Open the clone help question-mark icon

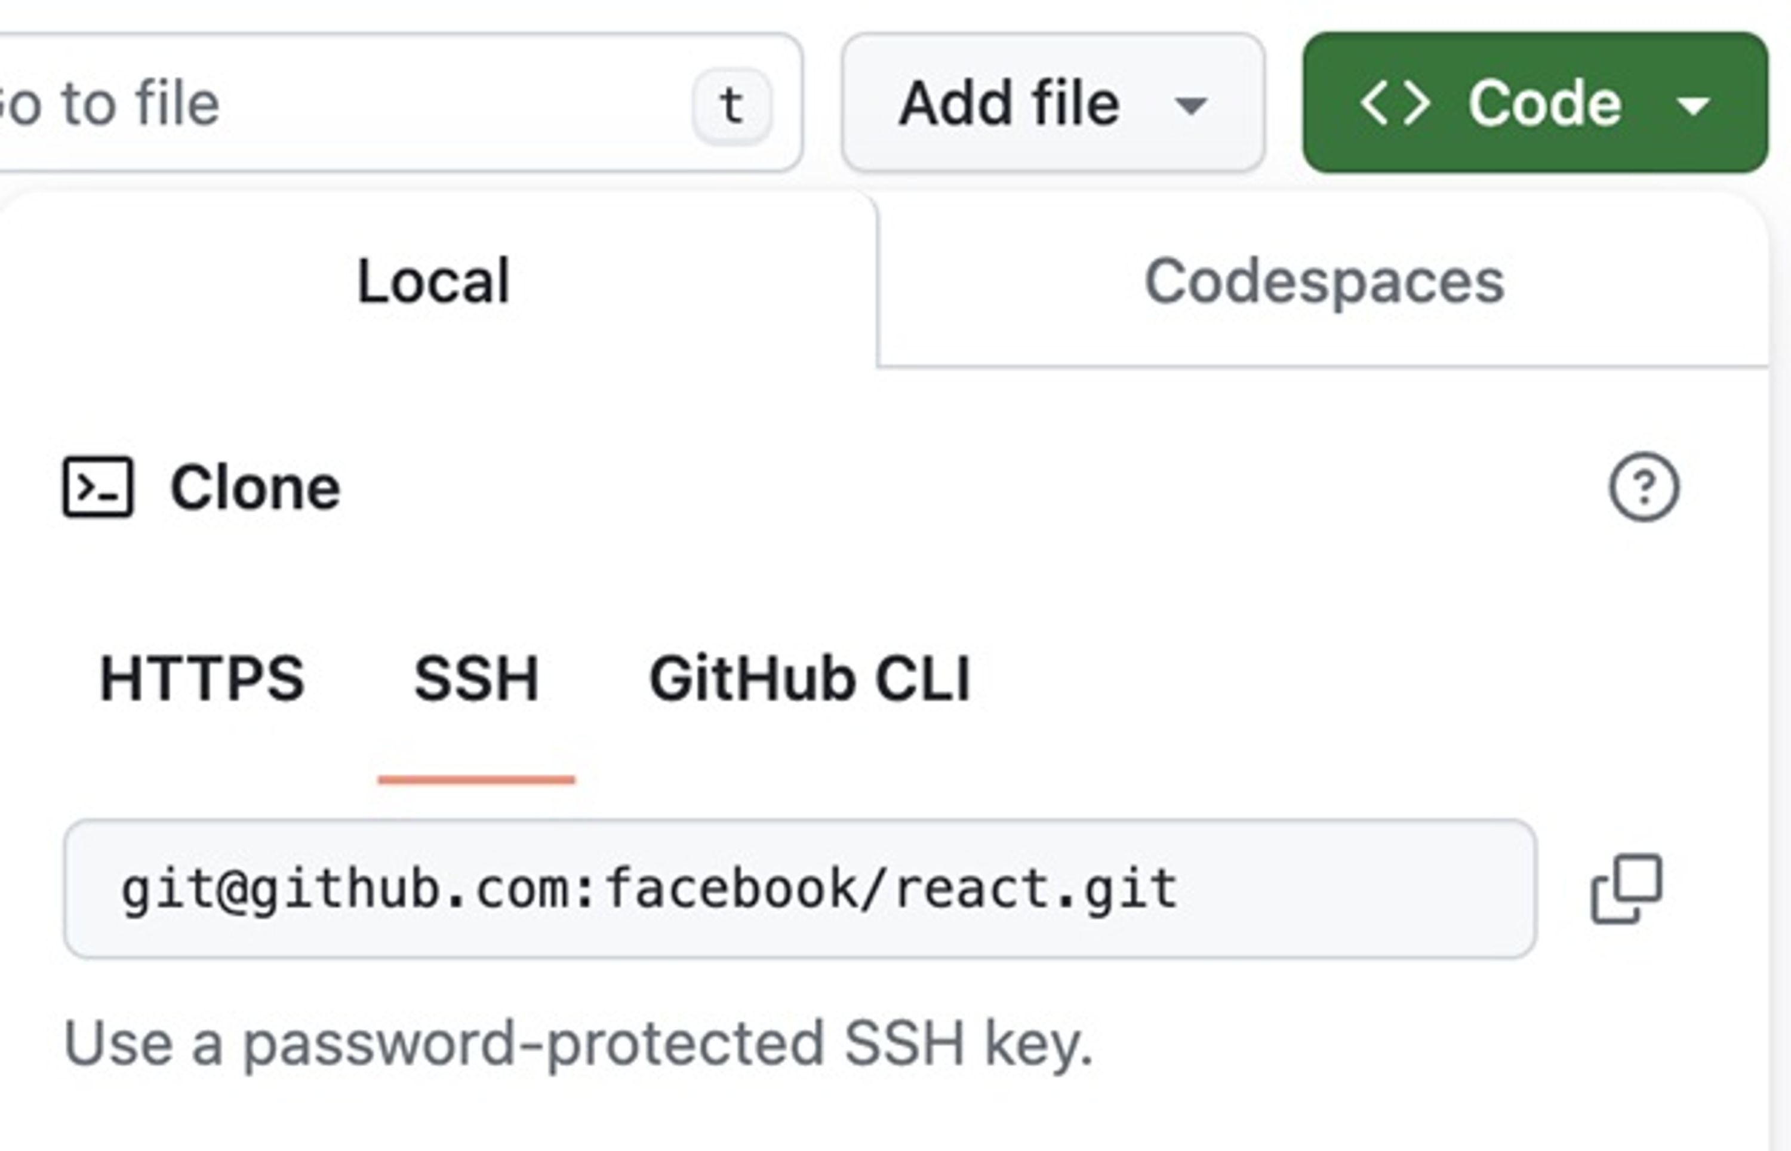[x=1643, y=487]
